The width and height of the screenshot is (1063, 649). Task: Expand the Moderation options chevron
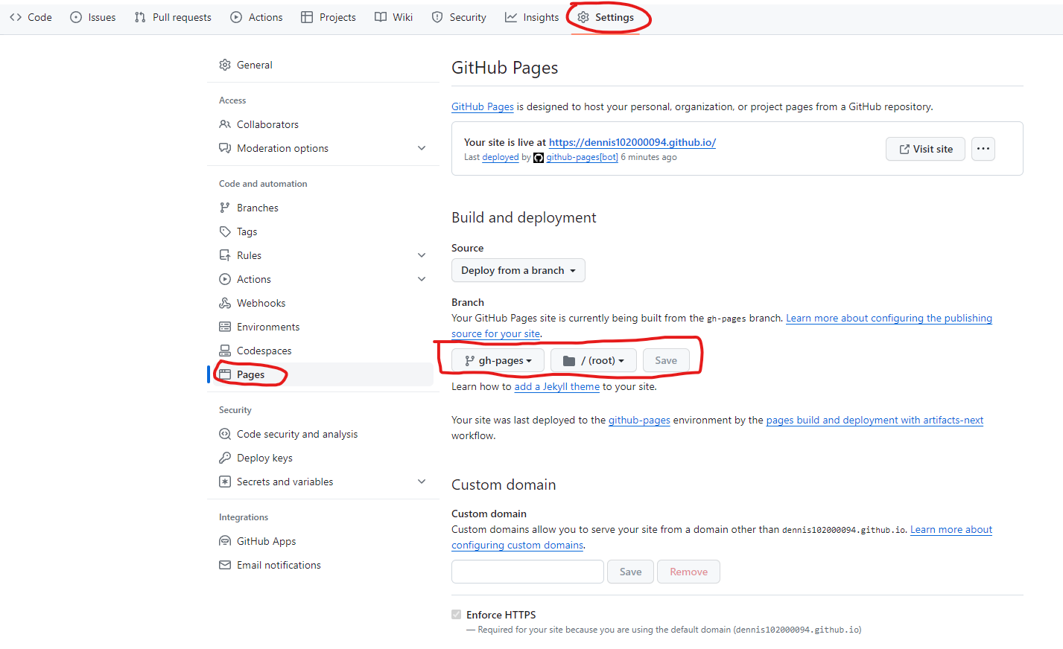422,148
